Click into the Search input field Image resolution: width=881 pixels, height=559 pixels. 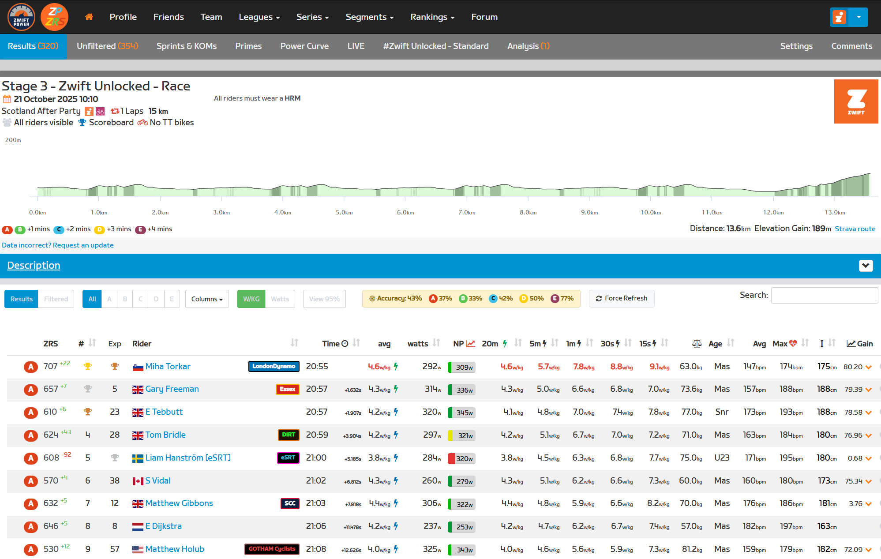tap(824, 295)
